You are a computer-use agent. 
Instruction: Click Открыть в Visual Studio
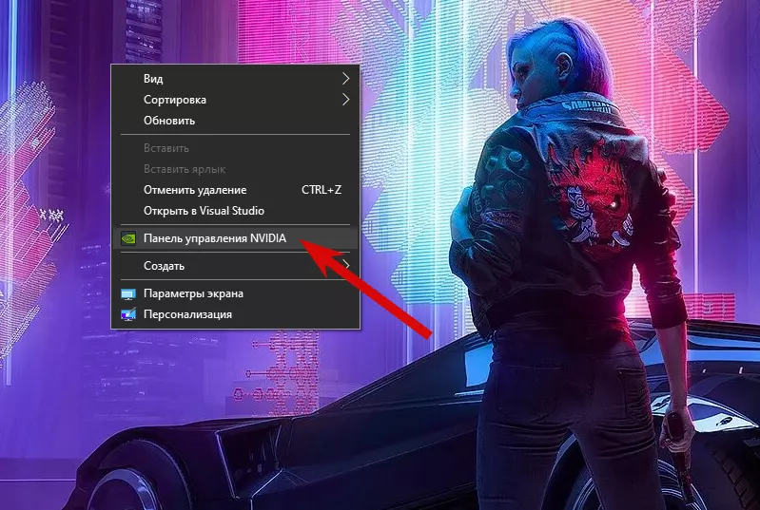(236, 211)
